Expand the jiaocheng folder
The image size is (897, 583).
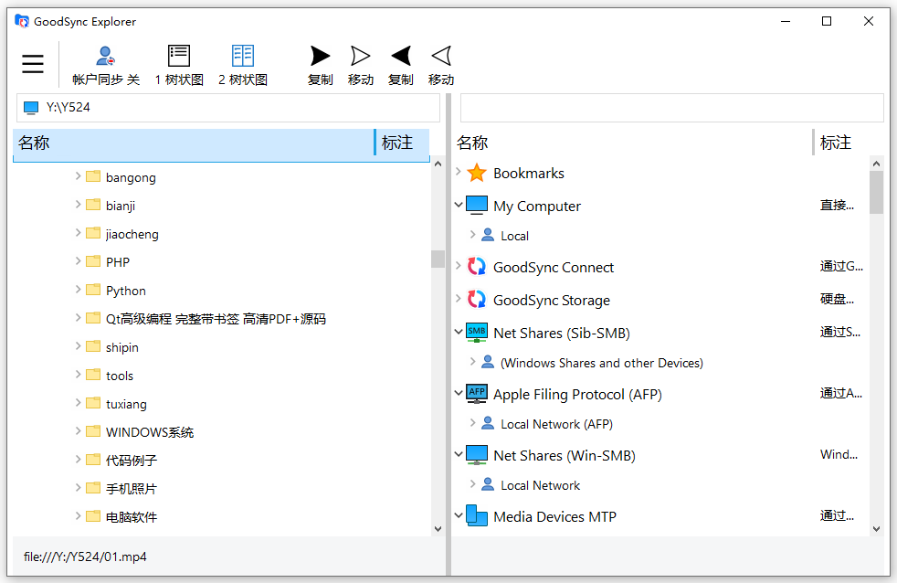[x=78, y=233]
